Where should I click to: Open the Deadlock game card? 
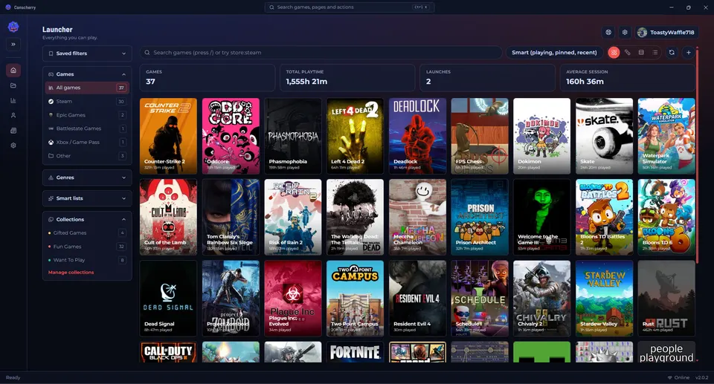pos(417,136)
